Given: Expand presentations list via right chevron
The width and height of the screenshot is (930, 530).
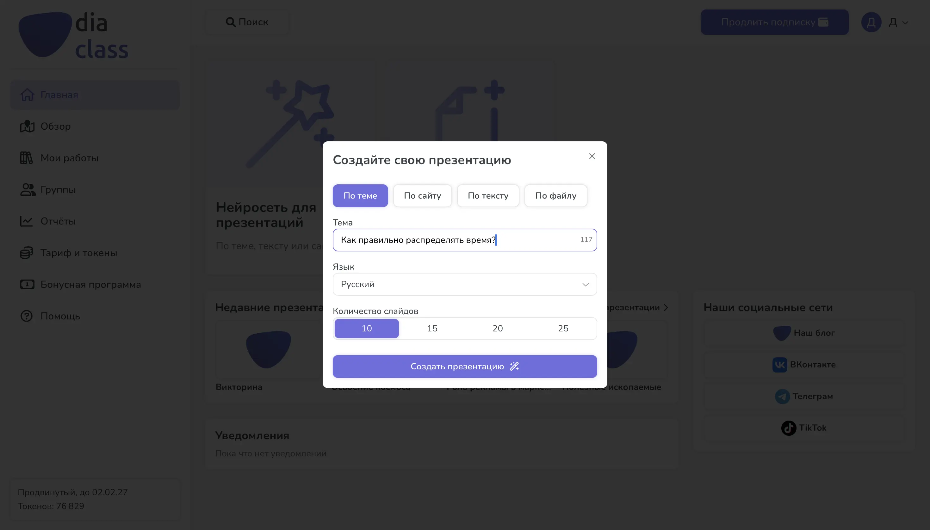Looking at the screenshot, I should point(666,308).
